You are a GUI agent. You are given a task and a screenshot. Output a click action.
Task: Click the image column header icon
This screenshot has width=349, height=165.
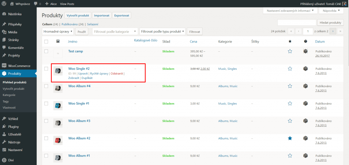[x=58, y=41]
